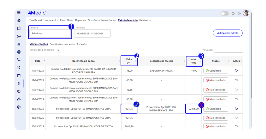This screenshot has width=266, height=139.
Task: Click the phone icon in sidebar
Action: (19, 60)
